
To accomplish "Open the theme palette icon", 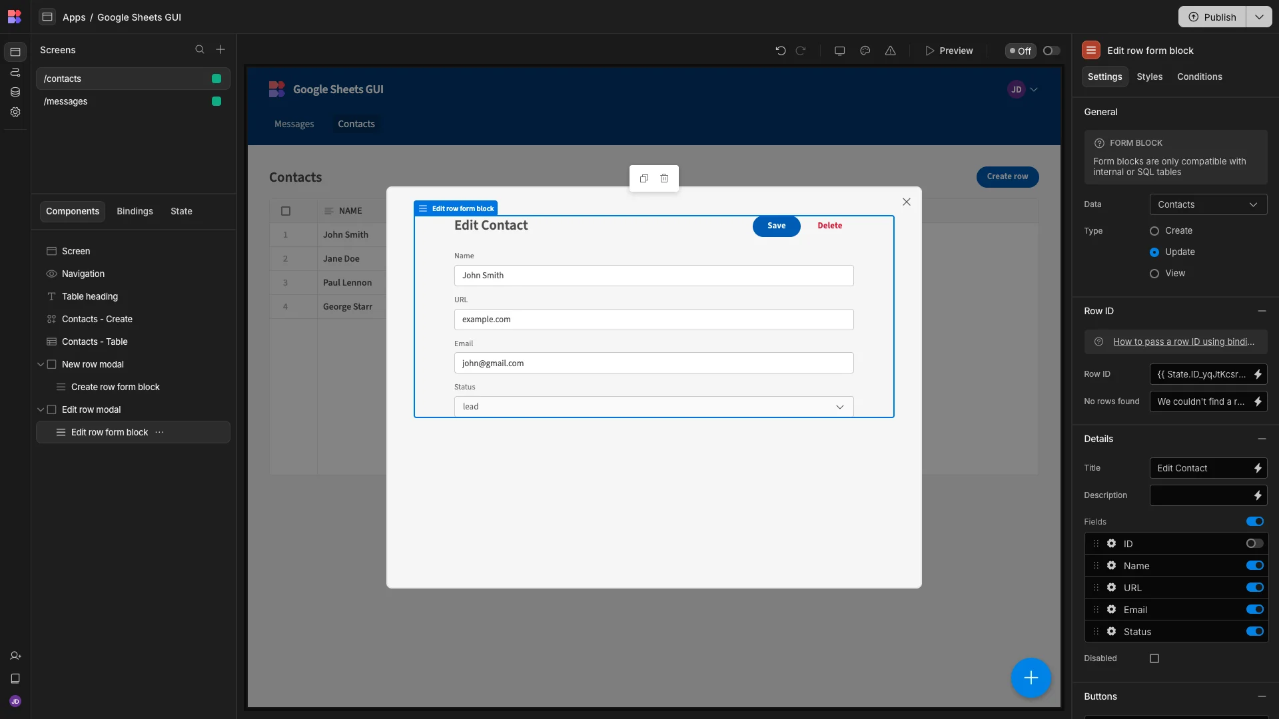I will click(865, 51).
